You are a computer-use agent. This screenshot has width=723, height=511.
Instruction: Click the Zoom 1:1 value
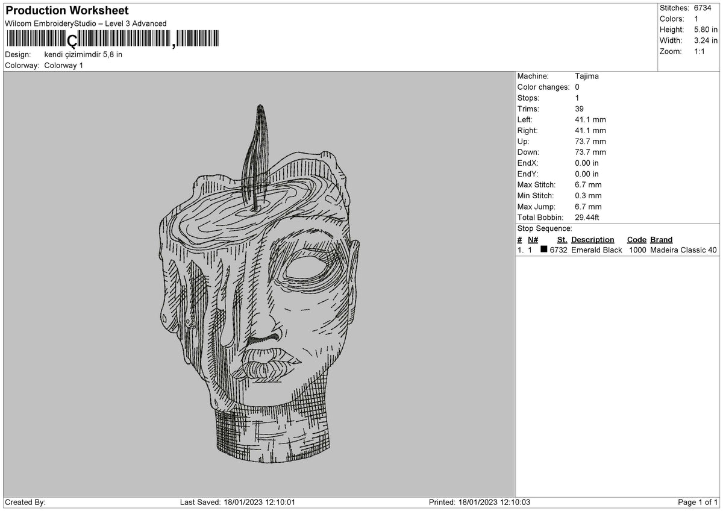(x=701, y=51)
